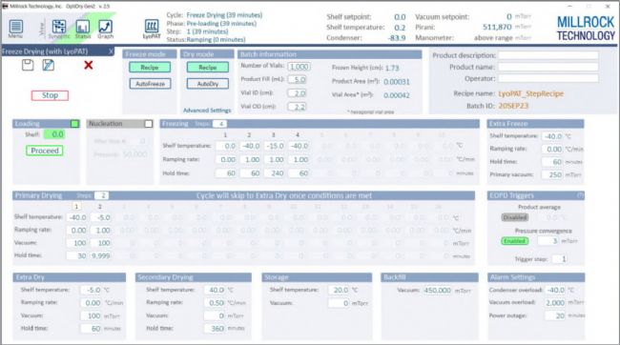
Task: Switch to the Synoptic view icon
Action: point(59,29)
